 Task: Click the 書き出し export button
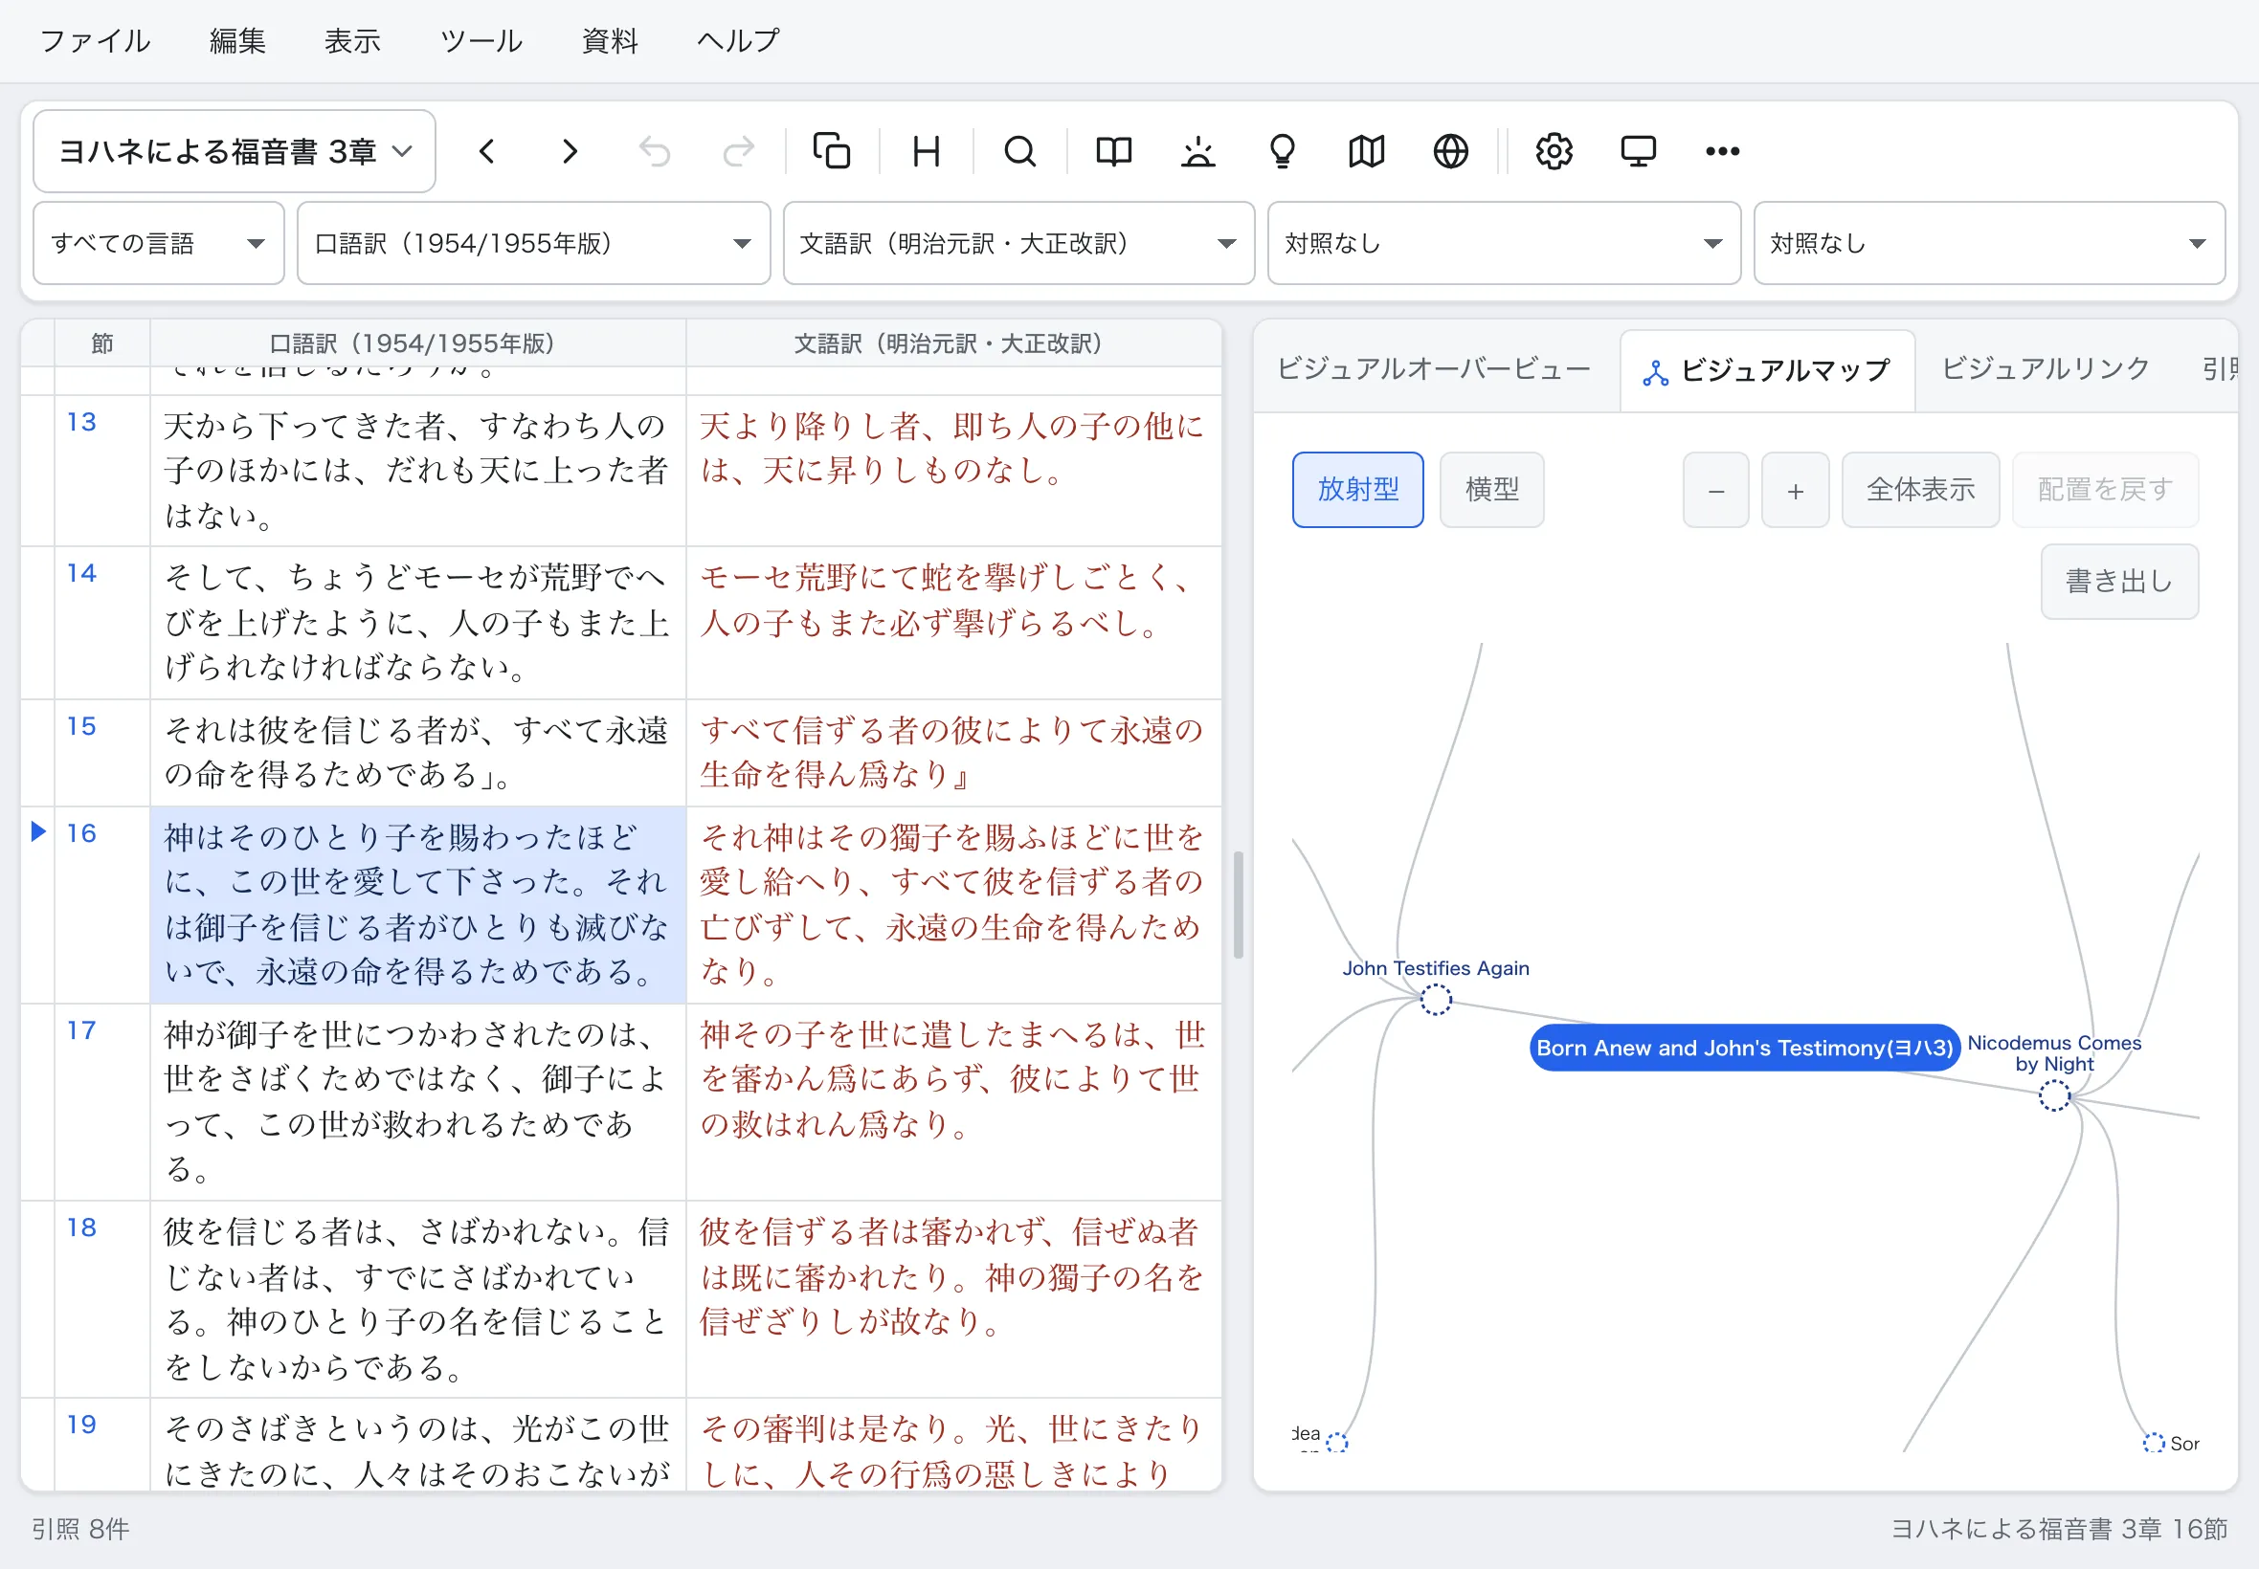coord(2119,582)
